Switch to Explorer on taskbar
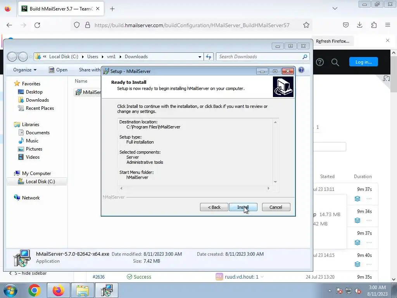Screen dimensions: 397x298 tap(83, 290)
